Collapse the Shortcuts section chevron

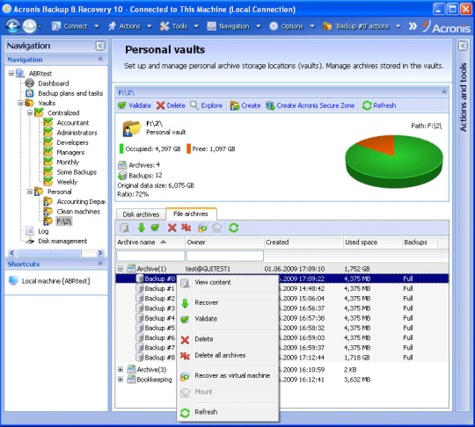[x=100, y=264]
